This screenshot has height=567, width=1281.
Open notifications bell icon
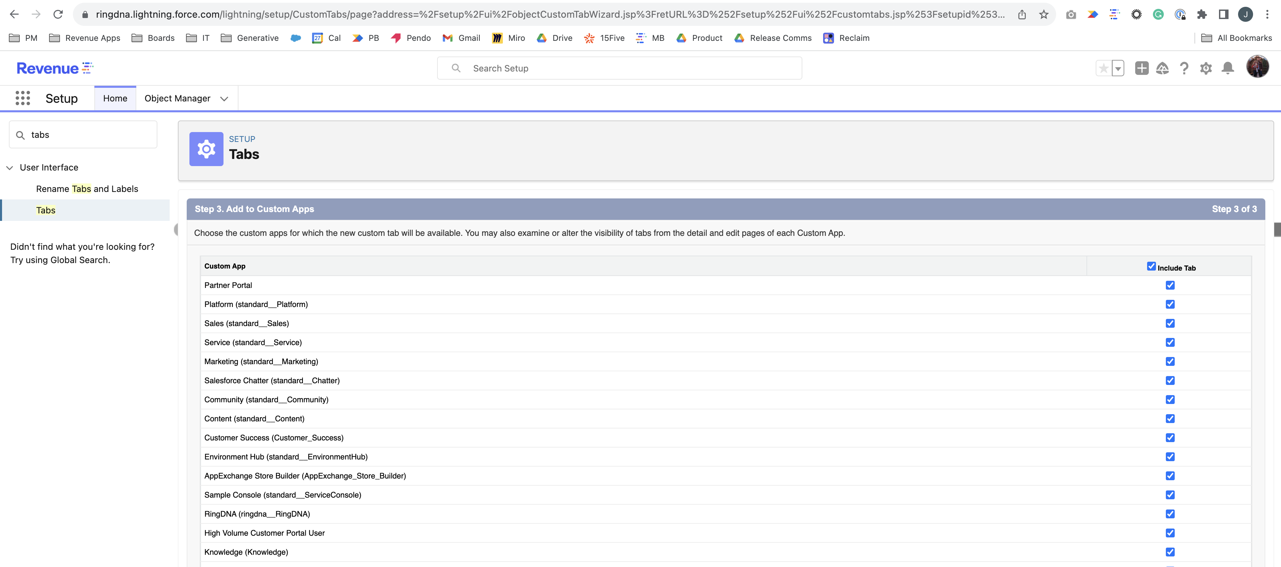1227,68
